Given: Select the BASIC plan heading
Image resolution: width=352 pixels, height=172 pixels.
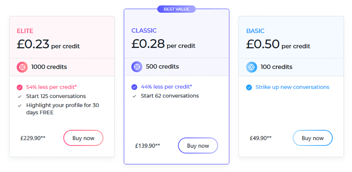Looking at the screenshot, I should coord(255,31).
